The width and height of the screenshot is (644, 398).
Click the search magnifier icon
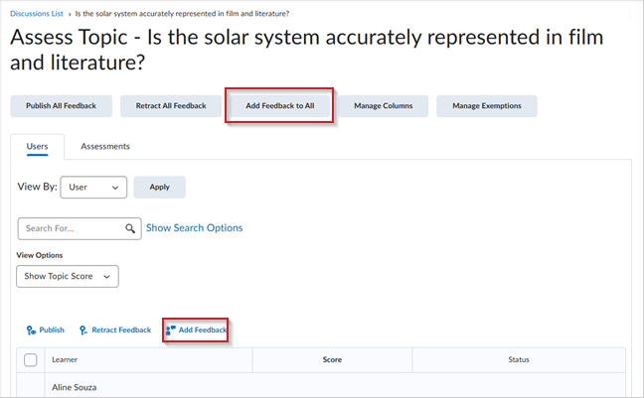[x=131, y=228]
